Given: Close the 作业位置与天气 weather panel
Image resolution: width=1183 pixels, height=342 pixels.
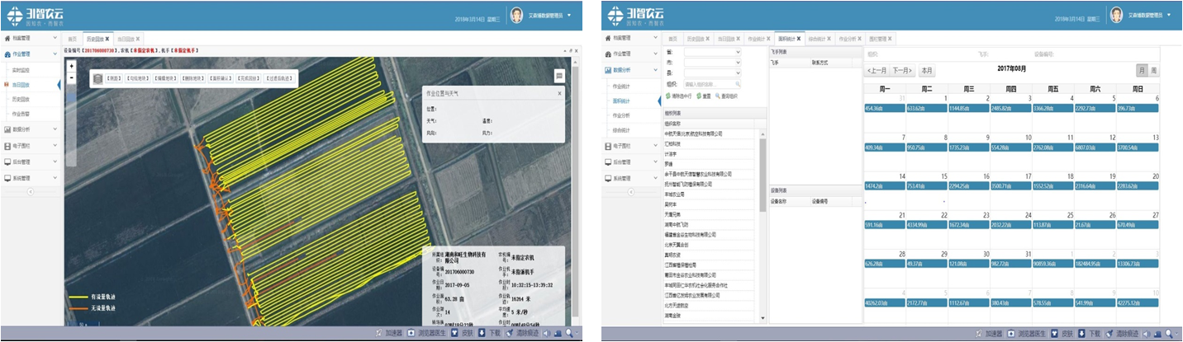Looking at the screenshot, I should pos(559,93).
